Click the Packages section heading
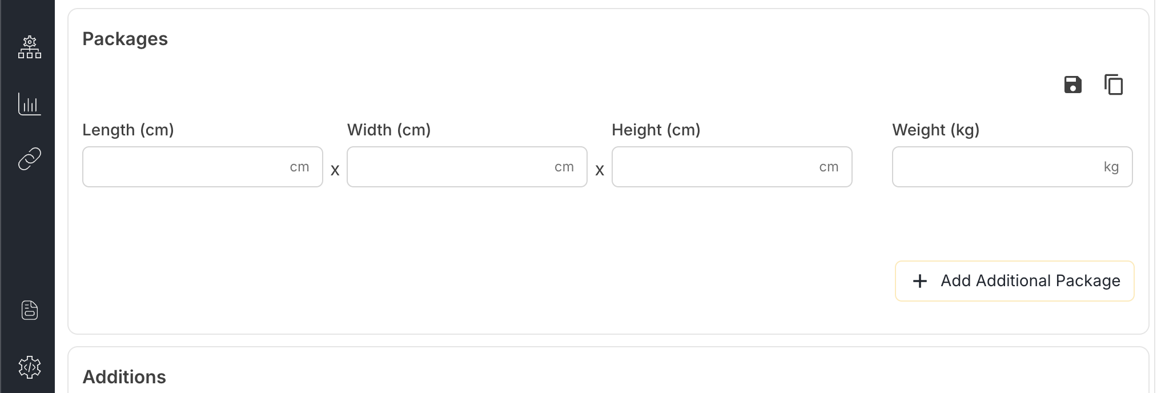Screen dimensions: 1157x393 (x=125, y=39)
